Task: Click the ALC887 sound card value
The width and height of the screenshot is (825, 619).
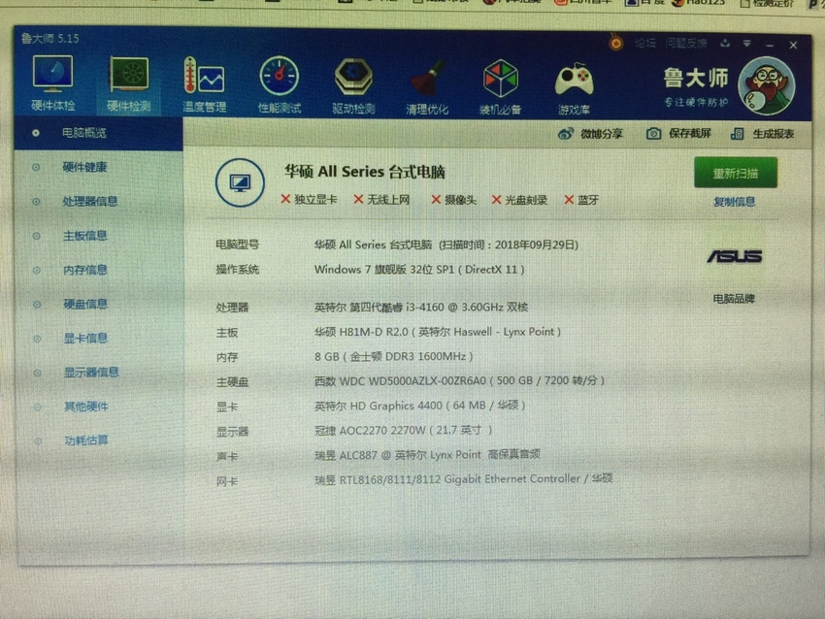Action: (427, 454)
